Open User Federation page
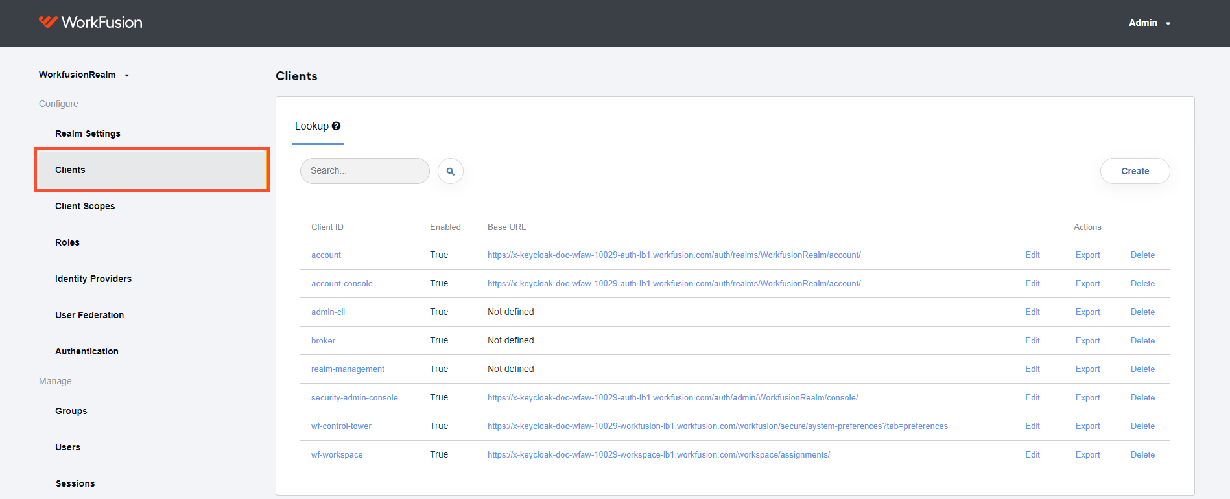The height and width of the screenshot is (499, 1230). (x=89, y=315)
